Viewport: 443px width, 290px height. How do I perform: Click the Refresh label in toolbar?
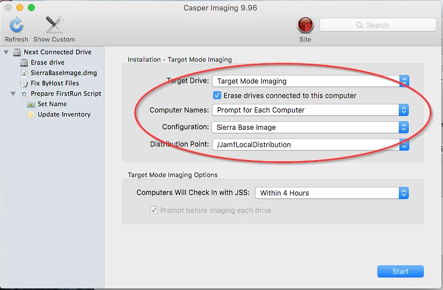[16, 39]
